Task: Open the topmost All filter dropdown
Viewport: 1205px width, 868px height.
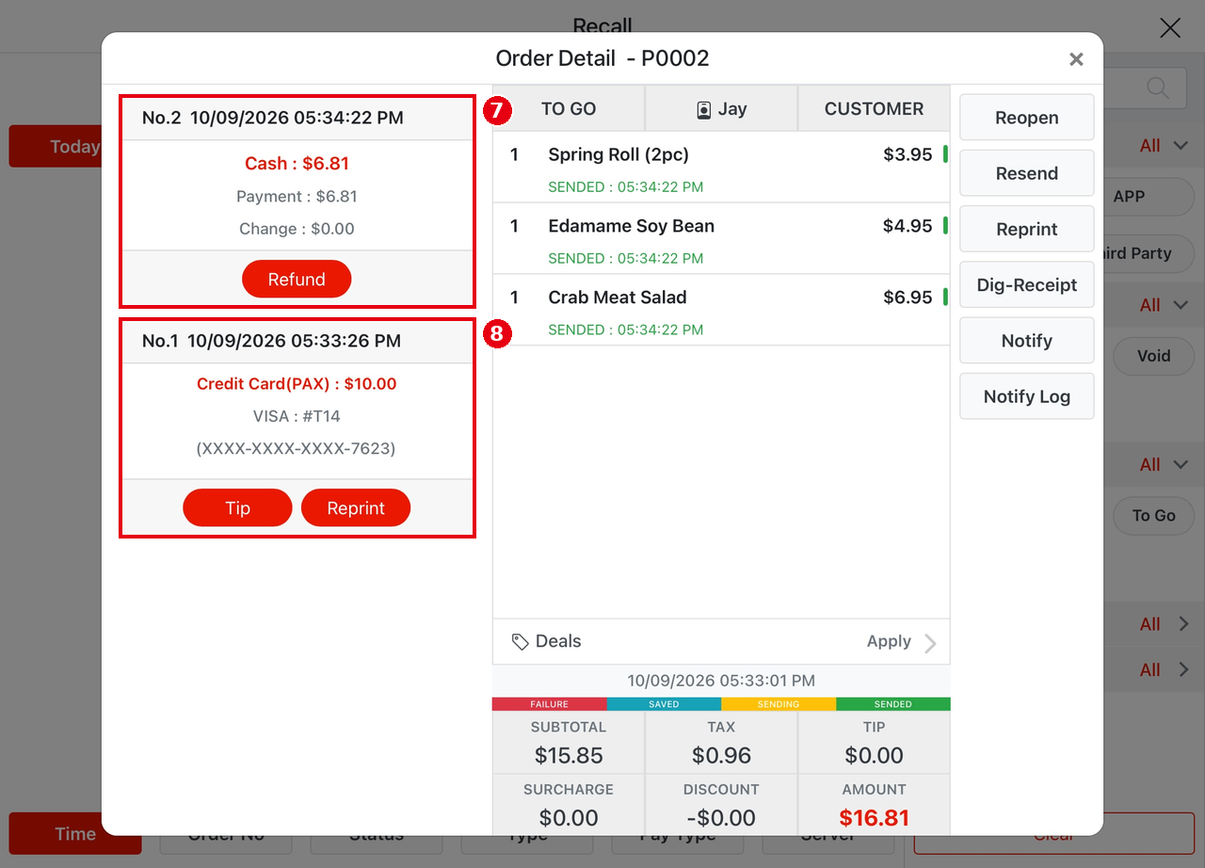Action: (x=1164, y=146)
